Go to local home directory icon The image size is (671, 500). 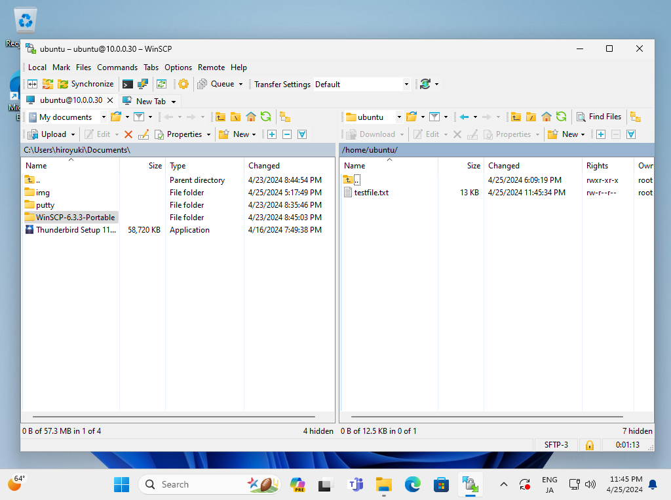click(251, 117)
